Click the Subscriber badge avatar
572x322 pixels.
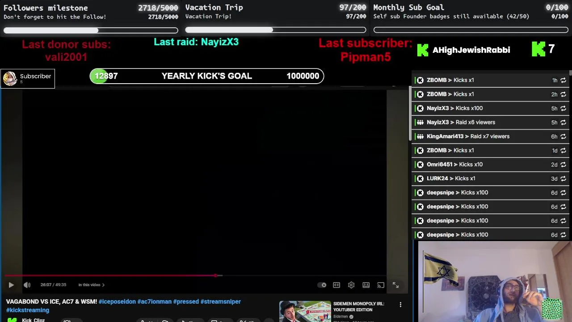tap(10, 78)
